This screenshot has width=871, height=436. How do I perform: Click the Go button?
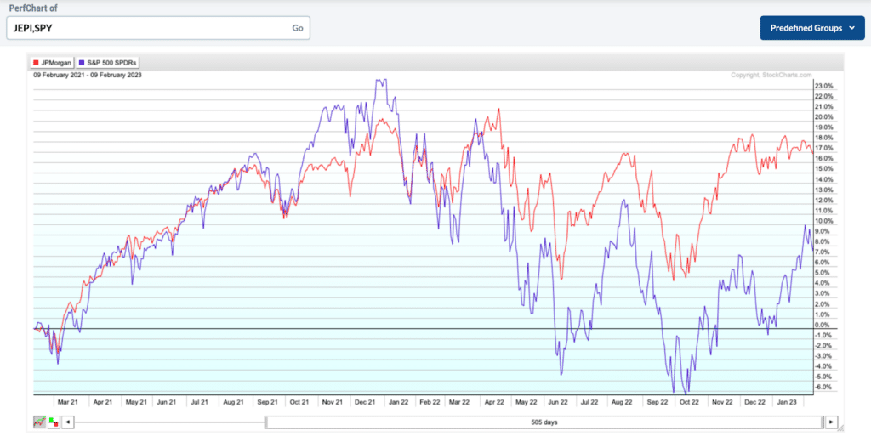click(298, 28)
